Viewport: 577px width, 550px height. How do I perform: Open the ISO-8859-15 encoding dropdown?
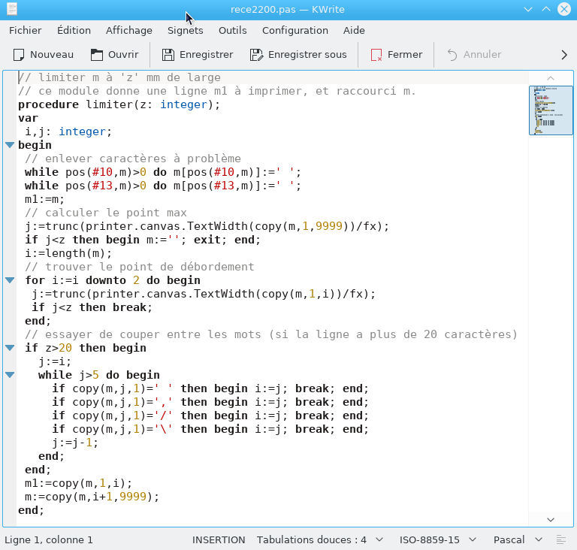[438, 539]
